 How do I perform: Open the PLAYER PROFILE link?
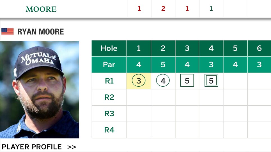(x=32, y=147)
